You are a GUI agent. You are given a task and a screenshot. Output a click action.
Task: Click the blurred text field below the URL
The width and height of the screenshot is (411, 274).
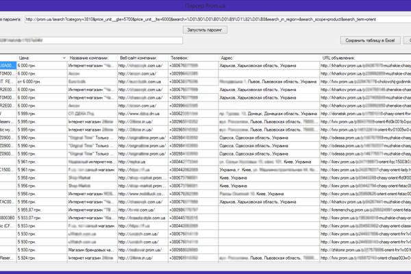click(90, 40)
